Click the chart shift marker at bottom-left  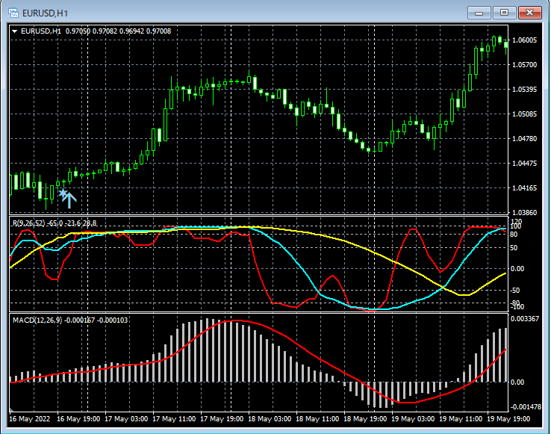[x=11, y=410]
